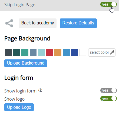Select the sky blue swatch
The width and height of the screenshot is (119, 115).
(66, 52)
